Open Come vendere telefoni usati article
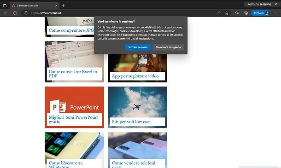 pos(134,165)
